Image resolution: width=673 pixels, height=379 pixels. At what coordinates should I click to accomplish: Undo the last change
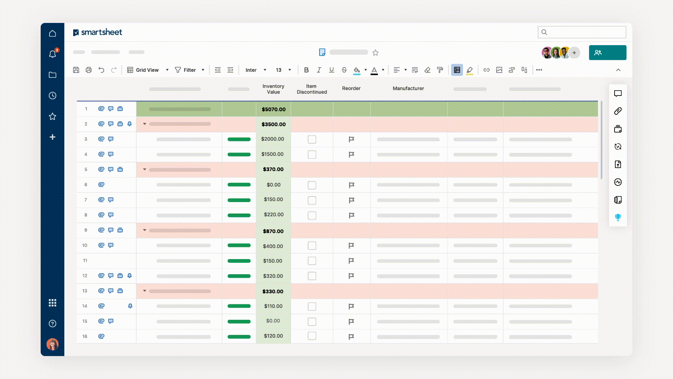[101, 70]
